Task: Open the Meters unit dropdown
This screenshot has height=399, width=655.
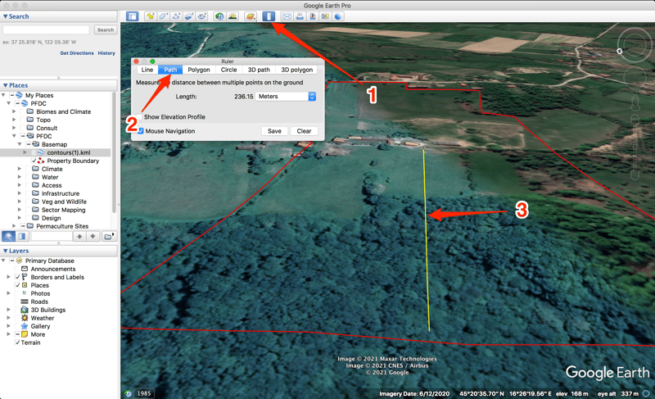Action: tap(285, 97)
